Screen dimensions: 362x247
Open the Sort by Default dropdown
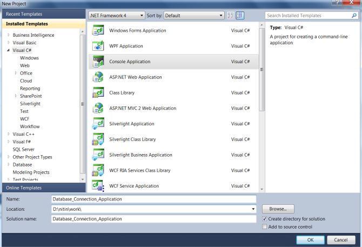point(194,16)
